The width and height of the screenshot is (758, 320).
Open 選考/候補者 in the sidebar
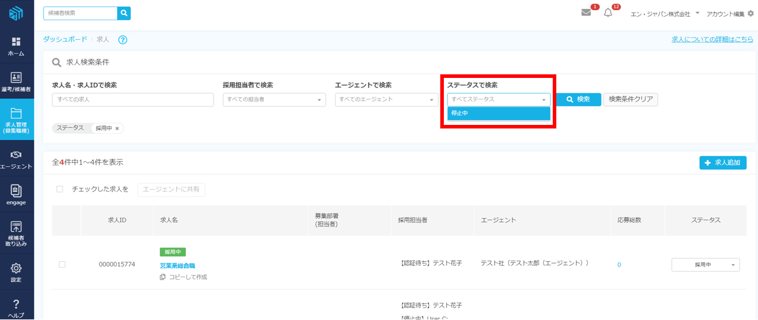click(x=16, y=82)
